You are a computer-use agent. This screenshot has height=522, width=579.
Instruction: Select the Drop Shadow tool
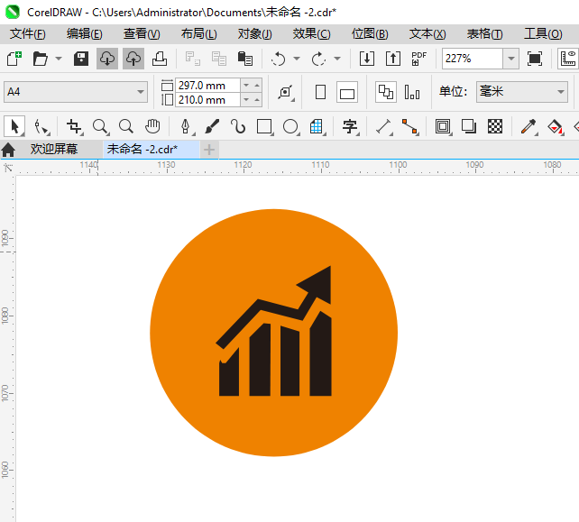469,126
